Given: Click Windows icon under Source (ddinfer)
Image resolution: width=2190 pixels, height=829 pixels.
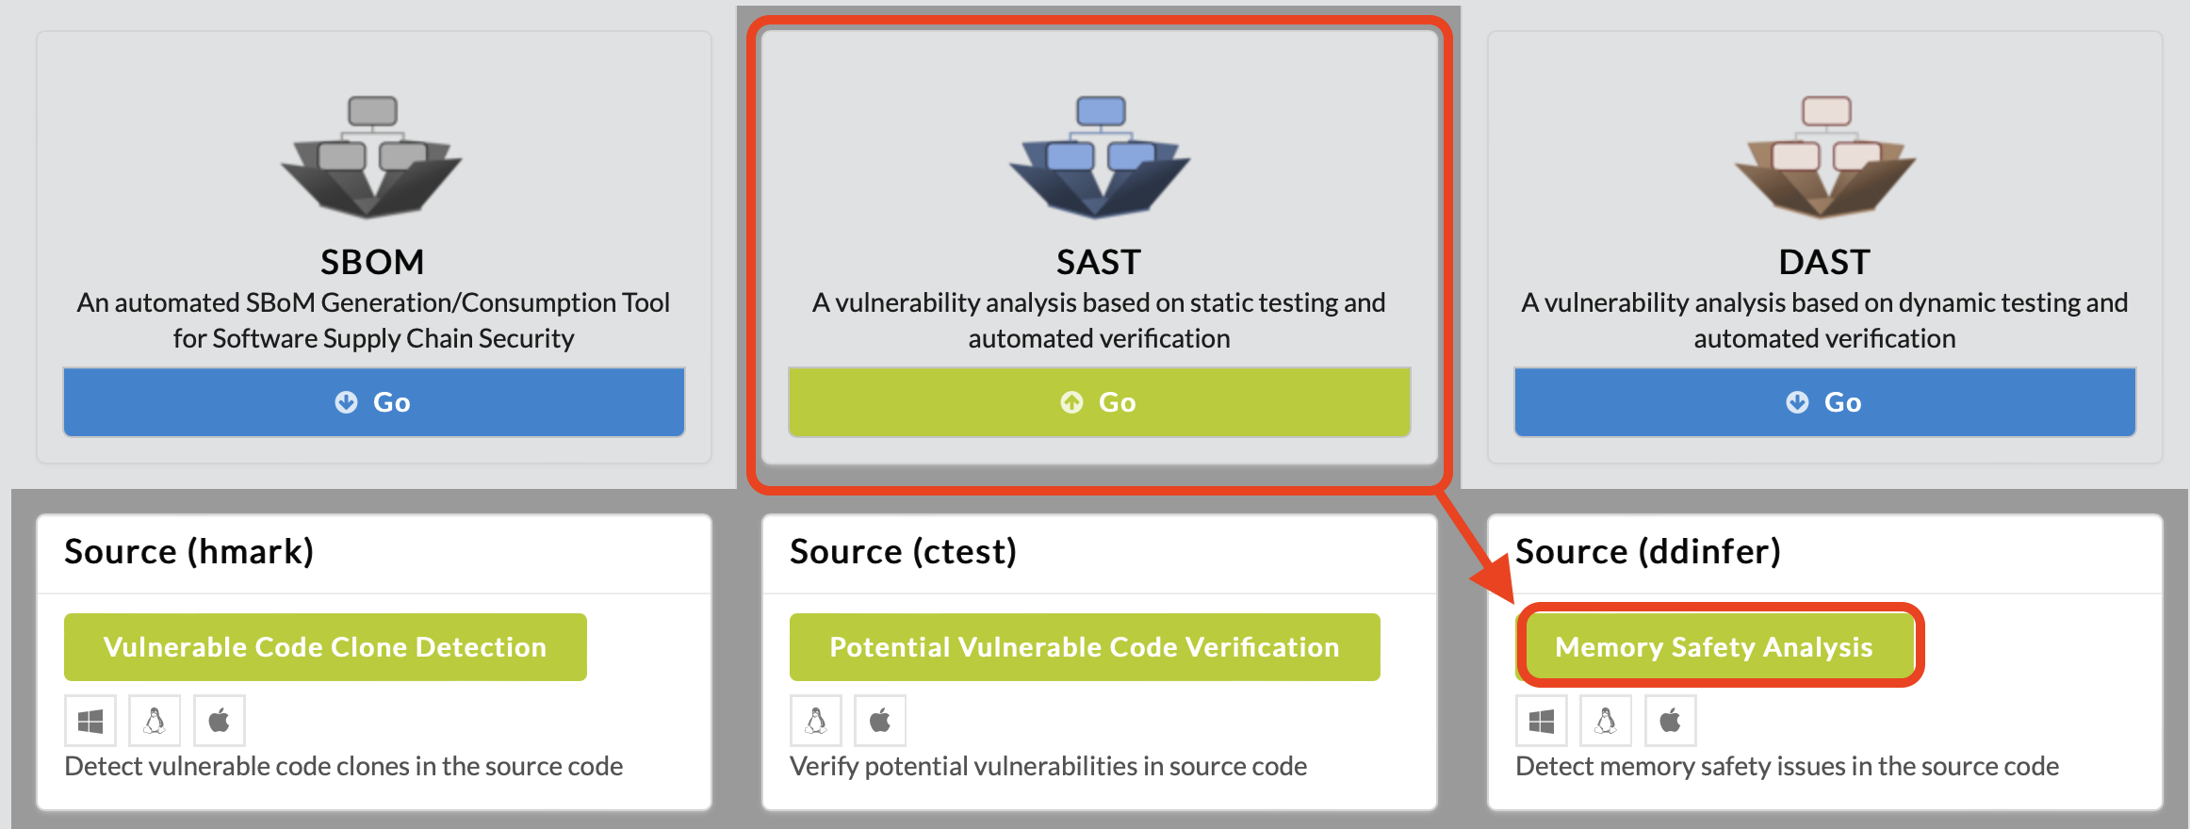Looking at the screenshot, I should coord(1542,721).
